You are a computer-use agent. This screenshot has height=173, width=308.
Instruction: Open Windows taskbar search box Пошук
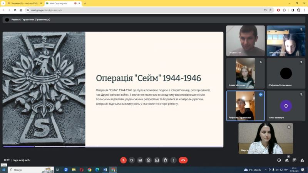pos(23,170)
